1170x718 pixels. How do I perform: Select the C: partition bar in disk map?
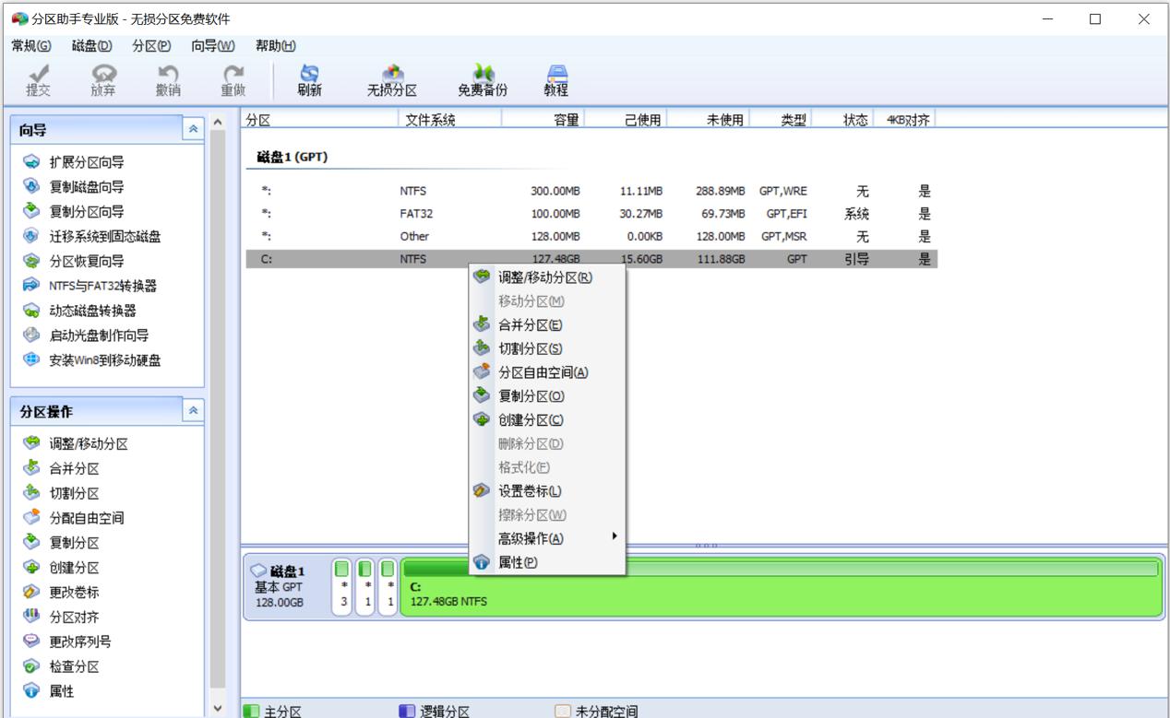click(x=781, y=587)
